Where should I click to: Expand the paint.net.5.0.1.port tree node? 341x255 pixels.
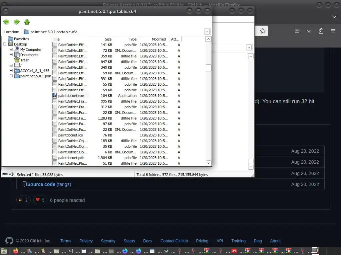[x=11, y=76]
